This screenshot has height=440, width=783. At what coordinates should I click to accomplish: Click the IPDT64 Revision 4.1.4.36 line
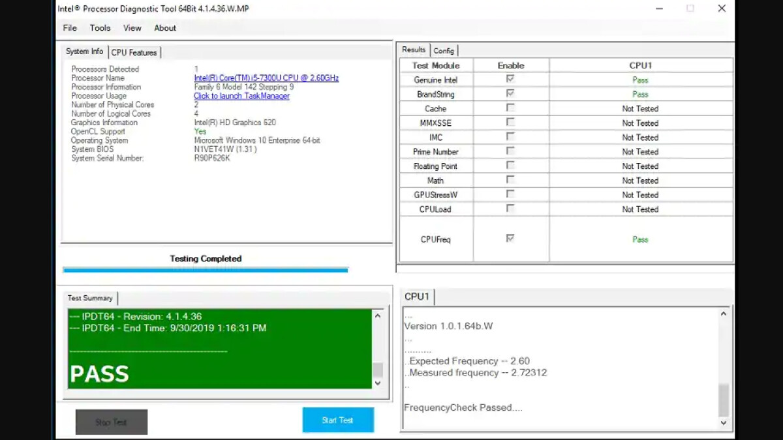click(136, 316)
